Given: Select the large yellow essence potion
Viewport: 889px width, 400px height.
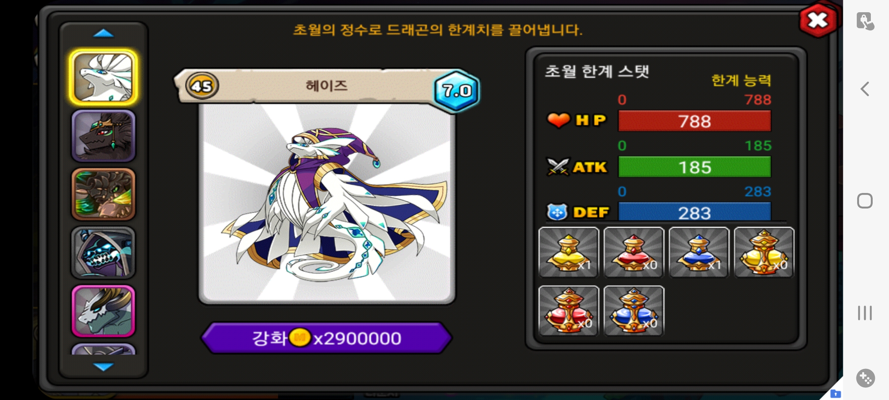Looking at the screenshot, I should coord(764,252).
